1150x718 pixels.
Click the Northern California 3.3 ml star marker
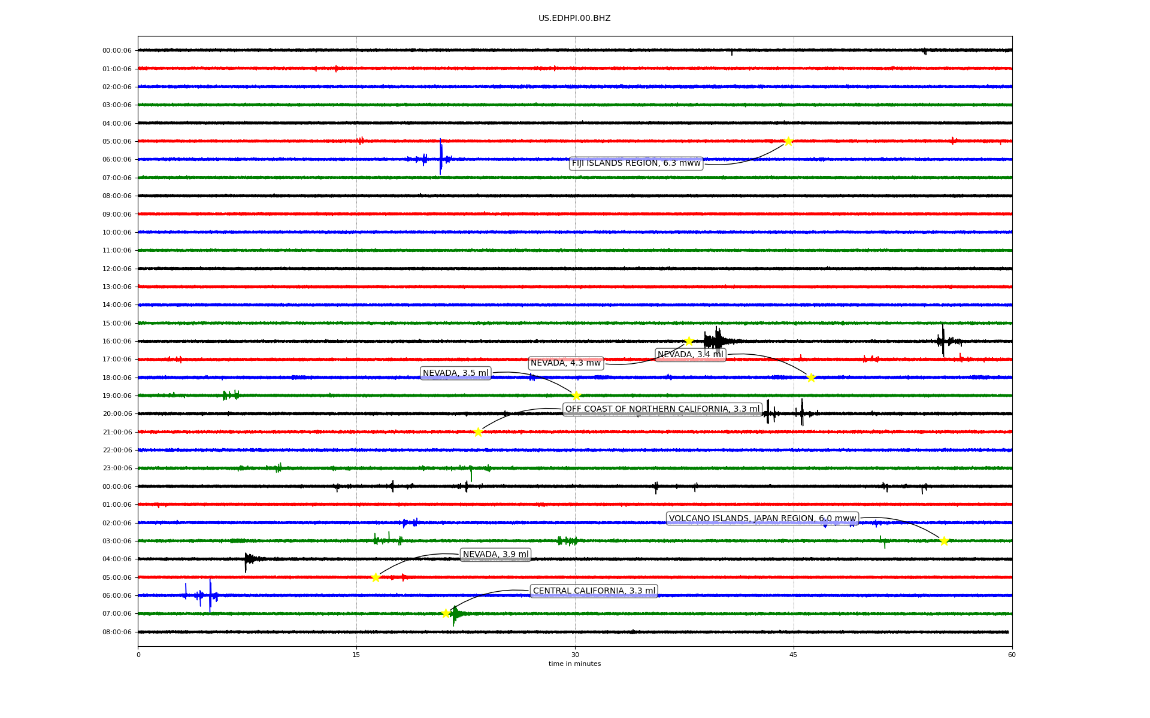click(478, 432)
